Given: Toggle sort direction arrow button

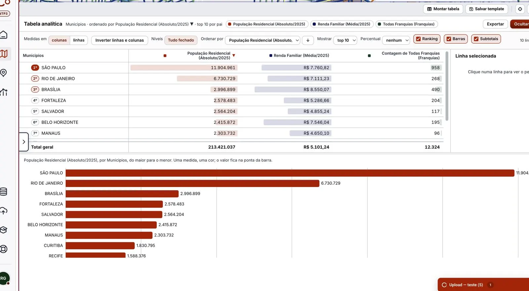Looking at the screenshot, I should 308,40.
